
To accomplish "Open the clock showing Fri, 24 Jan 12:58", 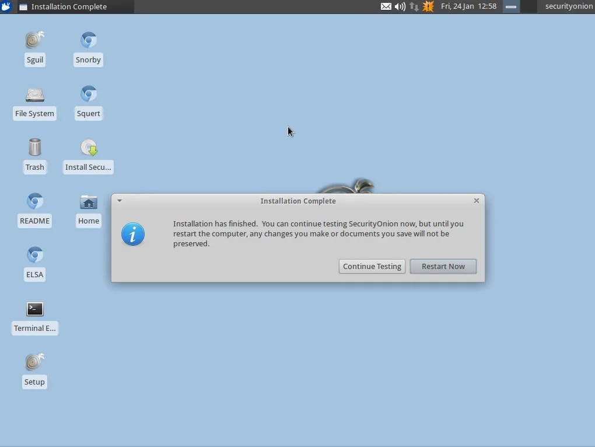I will point(468,6).
